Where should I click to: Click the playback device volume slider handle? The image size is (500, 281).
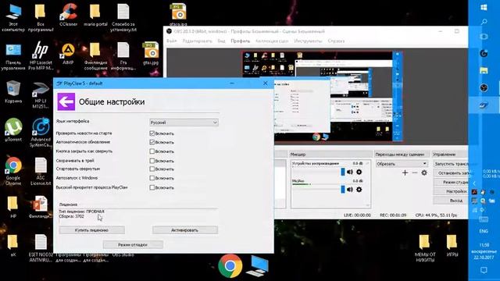click(343, 172)
